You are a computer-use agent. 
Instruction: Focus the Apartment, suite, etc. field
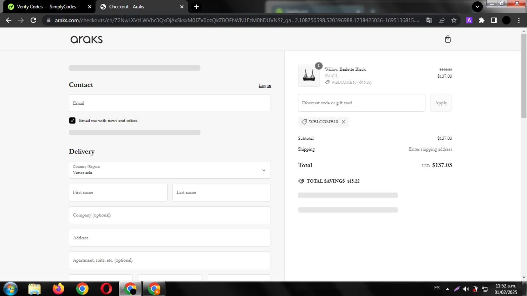point(170,261)
